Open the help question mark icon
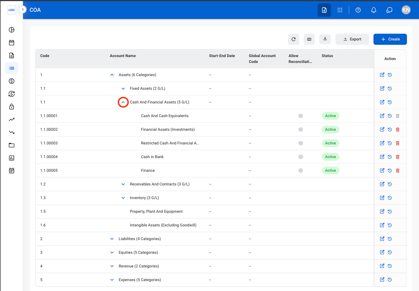Viewport: 419px width, 291px height. tap(358, 10)
